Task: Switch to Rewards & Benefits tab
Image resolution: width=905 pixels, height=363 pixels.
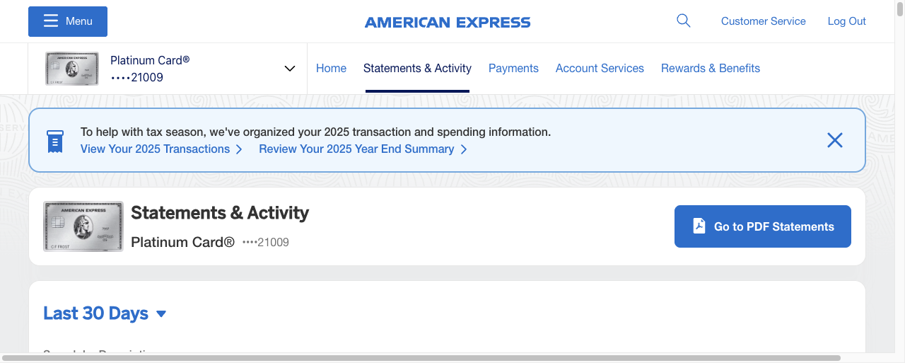Action: [x=710, y=69]
